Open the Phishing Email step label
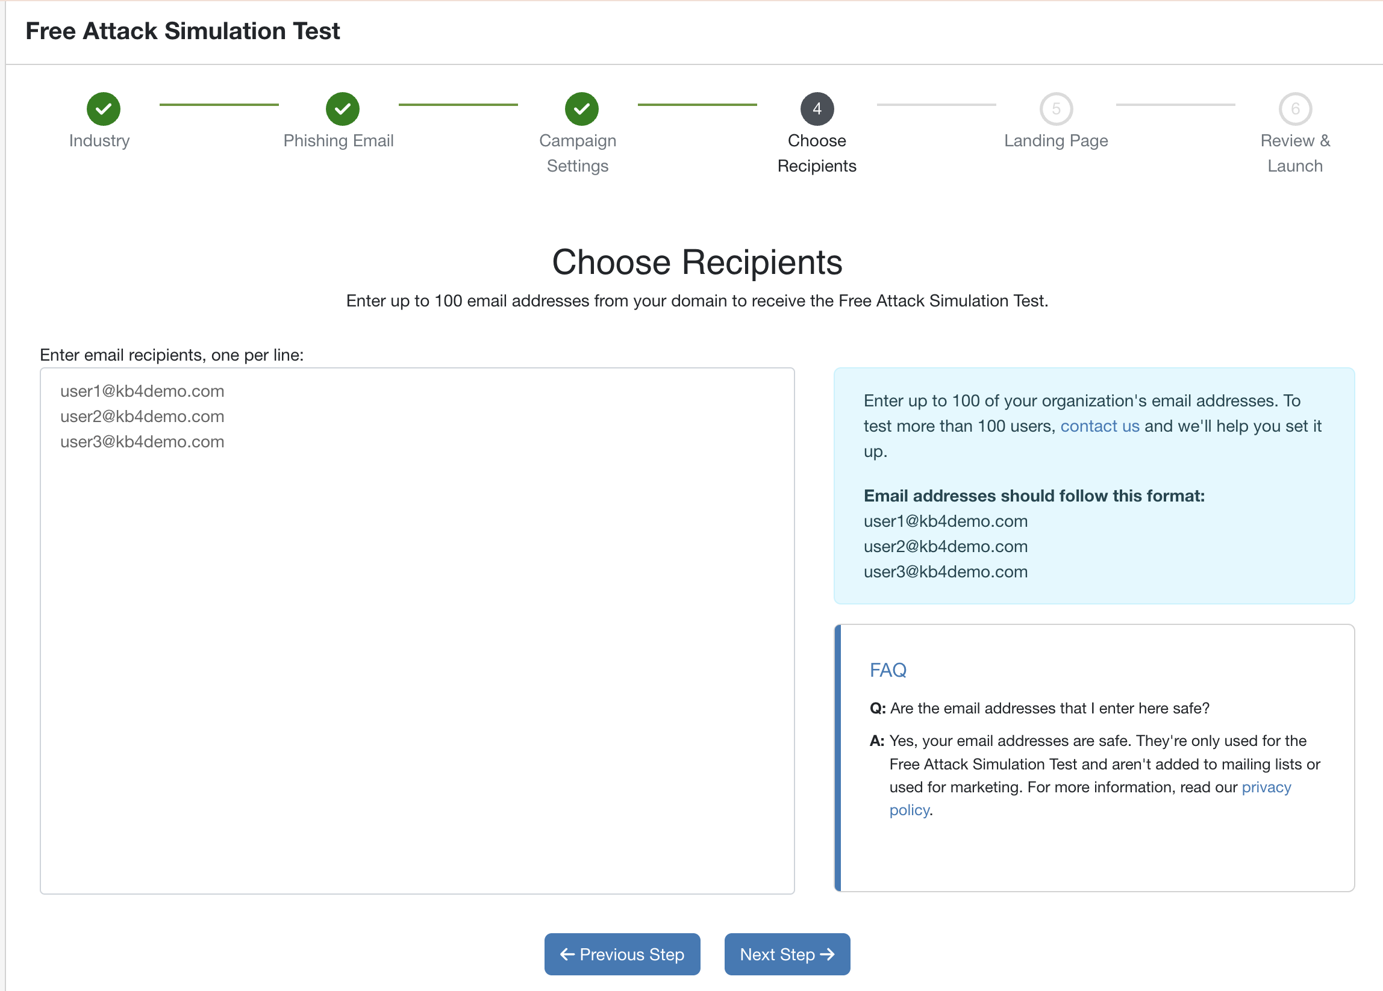The image size is (1383, 991). 339,141
